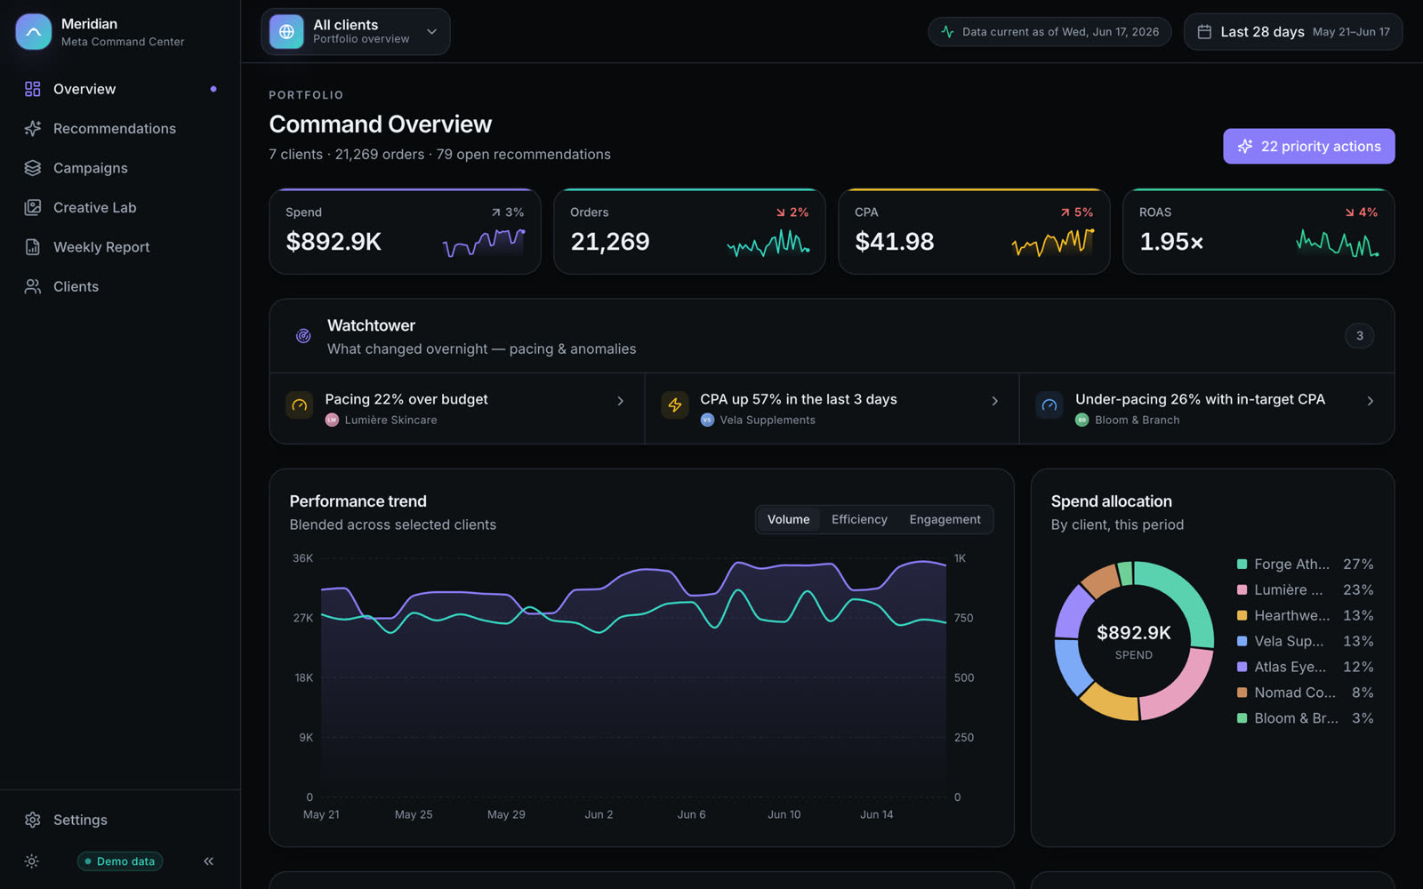Toggle the light/dark theme sun icon
Image resolution: width=1423 pixels, height=889 pixels.
point(32,861)
